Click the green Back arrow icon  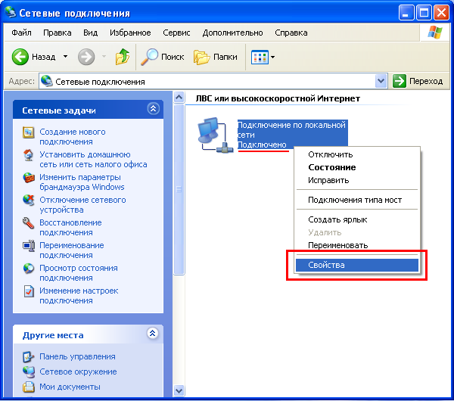(x=20, y=57)
